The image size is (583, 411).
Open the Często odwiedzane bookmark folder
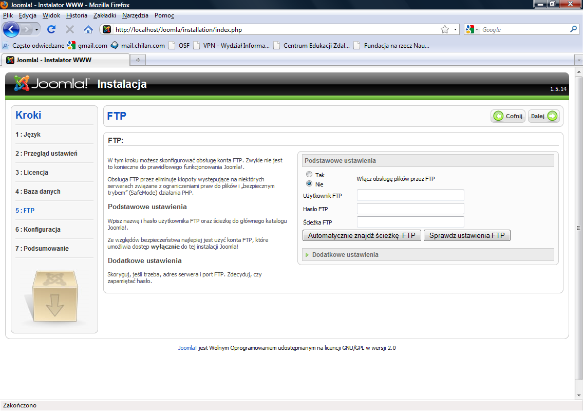[33, 45]
